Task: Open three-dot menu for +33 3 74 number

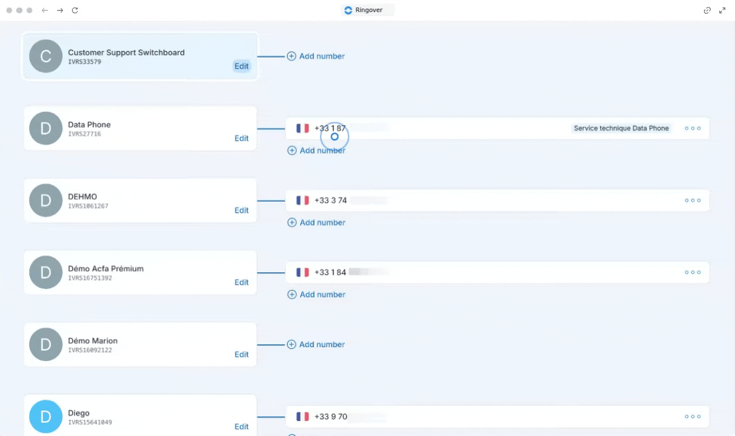Action: click(x=693, y=200)
